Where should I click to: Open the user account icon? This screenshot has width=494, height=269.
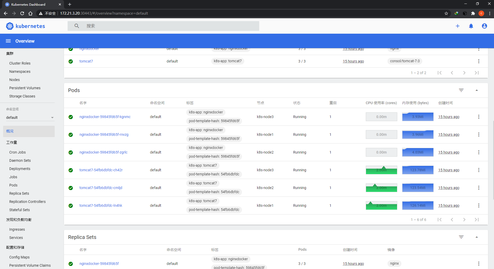pos(484,26)
